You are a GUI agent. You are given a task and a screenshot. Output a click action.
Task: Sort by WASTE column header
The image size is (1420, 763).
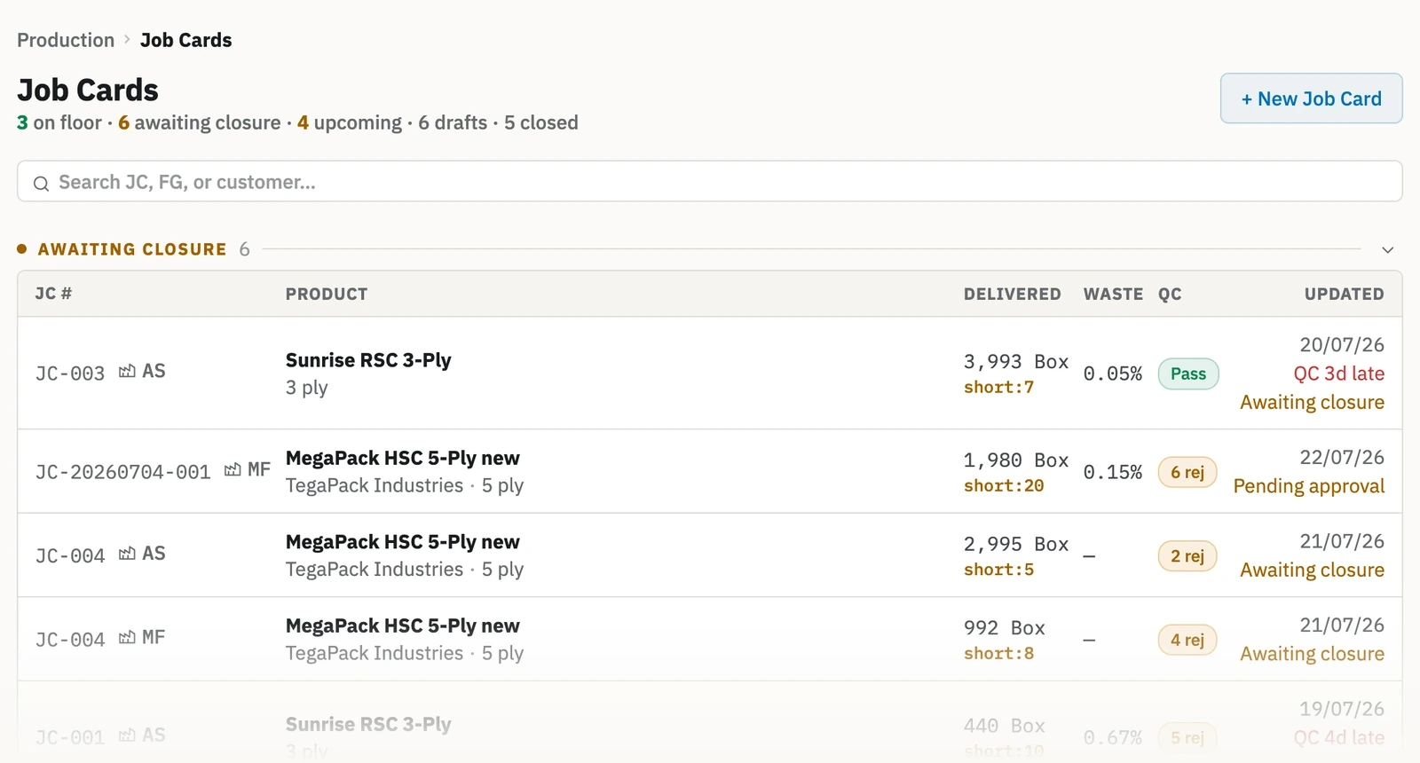point(1113,294)
